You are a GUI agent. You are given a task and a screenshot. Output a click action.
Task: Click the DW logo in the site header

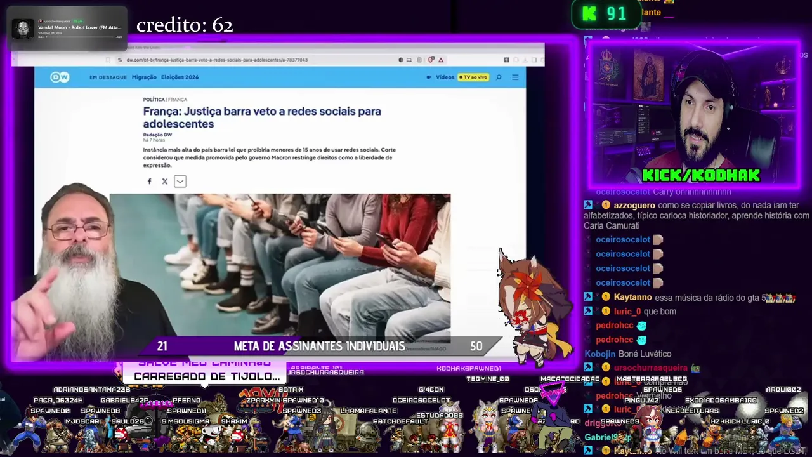60,77
